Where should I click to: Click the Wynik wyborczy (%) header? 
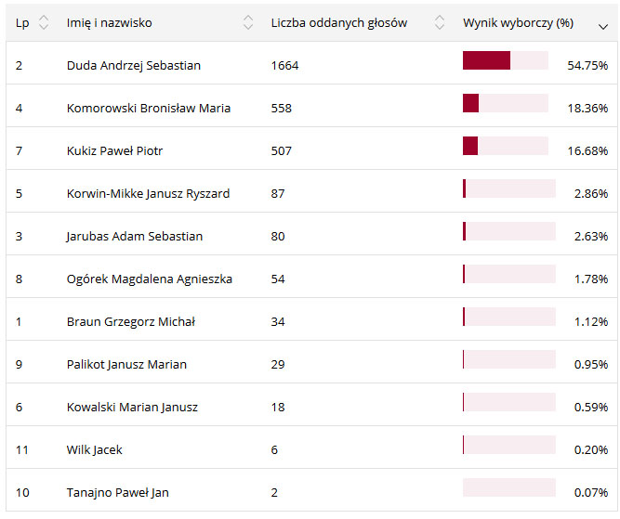point(518,22)
